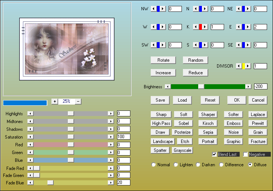Click left arrow of Fade Blue slider
The height and width of the screenshot is (191, 273).
(x=30, y=183)
